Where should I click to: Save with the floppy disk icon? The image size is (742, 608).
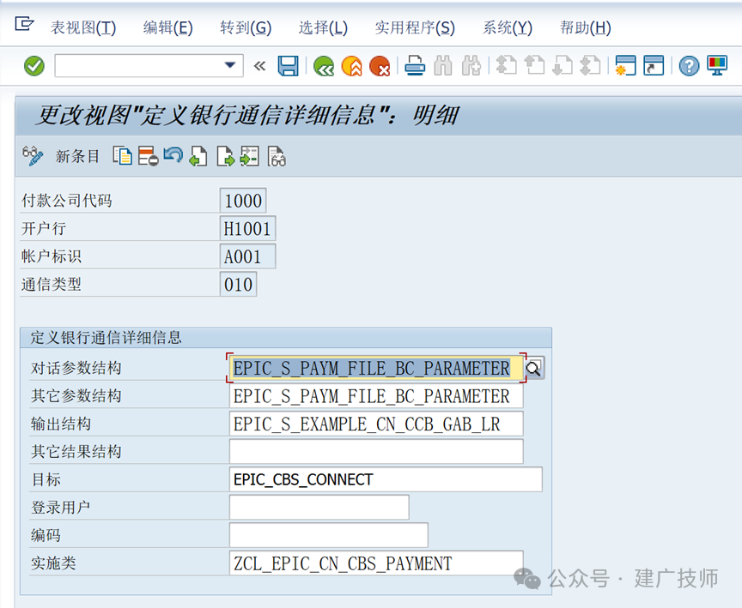pyautogui.click(x=288, y=66)
